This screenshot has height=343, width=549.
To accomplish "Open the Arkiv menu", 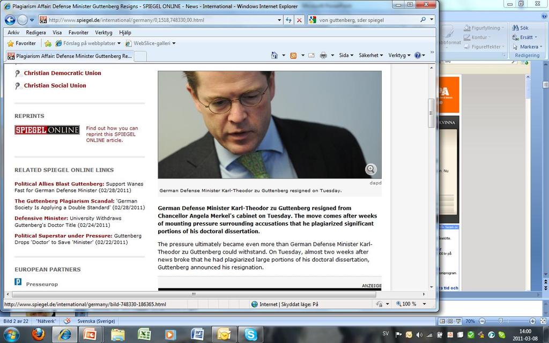I will point(13,33).
